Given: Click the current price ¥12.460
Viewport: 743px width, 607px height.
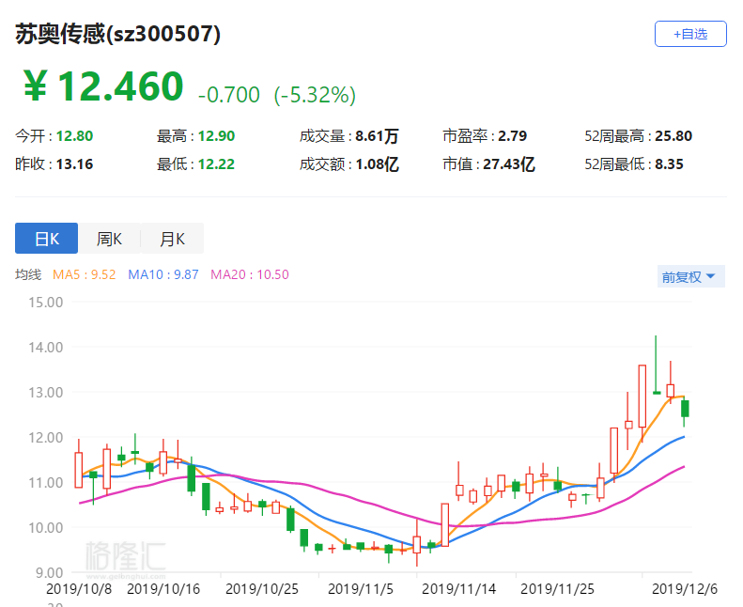Looking at the screenshot, I should 102,86.
